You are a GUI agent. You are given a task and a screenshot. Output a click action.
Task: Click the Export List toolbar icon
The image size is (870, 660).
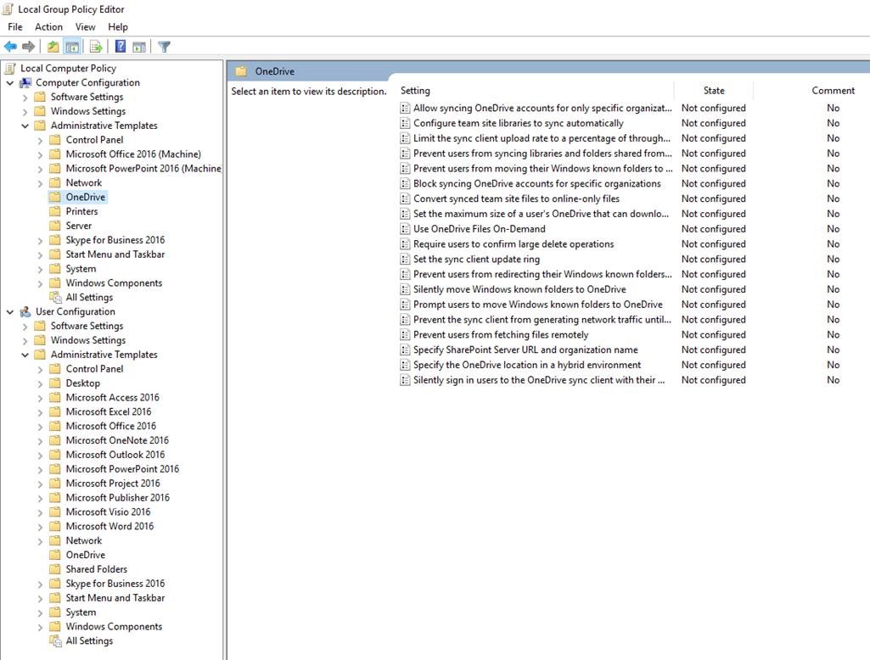click(x=96, y=47)
